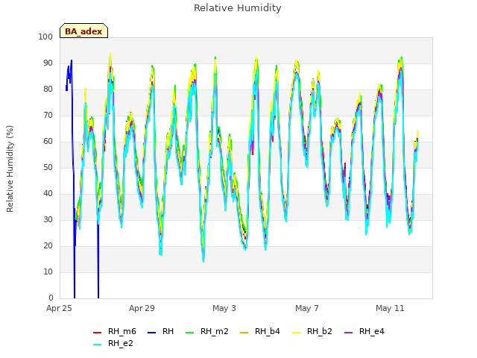Click the 20 y-axis tick label

pyautogui.click(x=48, y=245)
